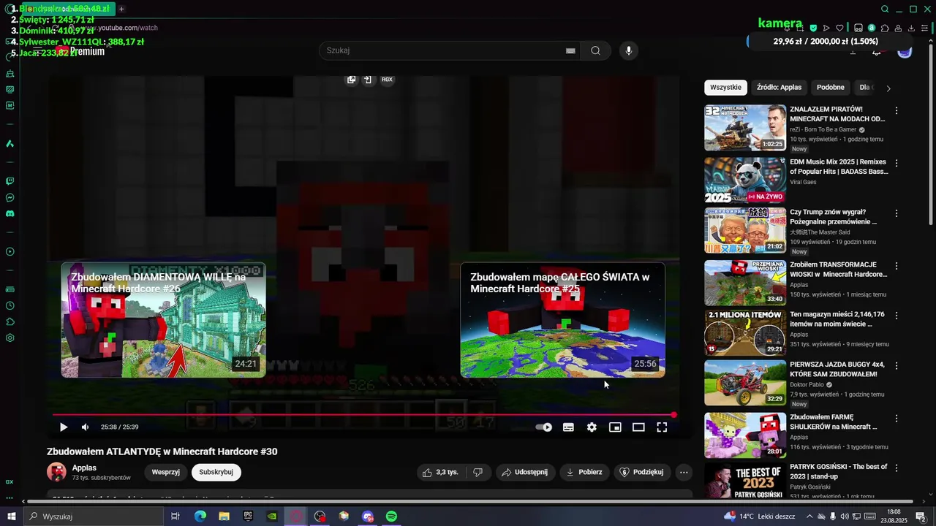The image size is (936, 526).
Task: Click the YouTube search magnifier button
Action: click(595, 50)
